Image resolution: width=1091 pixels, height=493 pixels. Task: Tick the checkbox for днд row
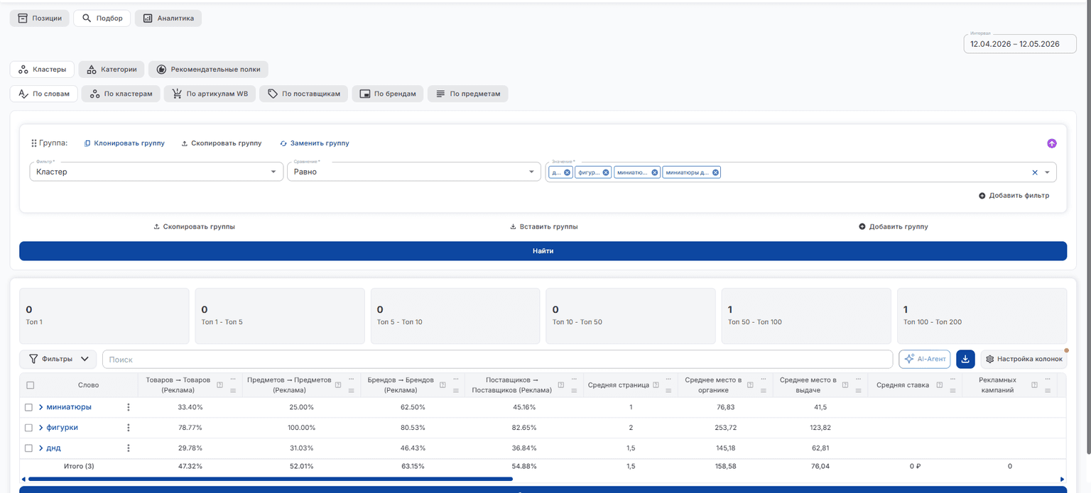click(x=28, y=448)
